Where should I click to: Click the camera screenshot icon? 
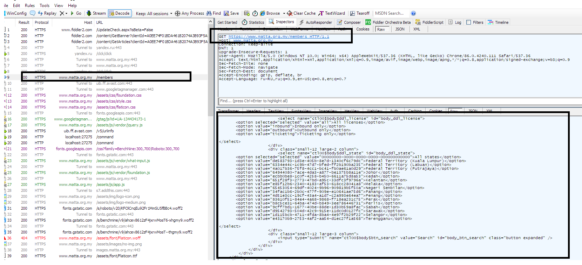(x=247, y=13)
